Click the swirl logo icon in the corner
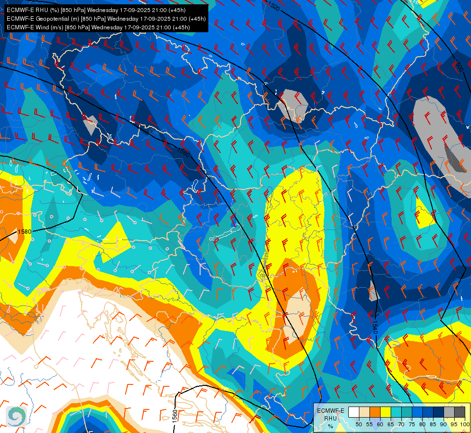The height and width of the screenshot is (433, 471). click(16, 416)
